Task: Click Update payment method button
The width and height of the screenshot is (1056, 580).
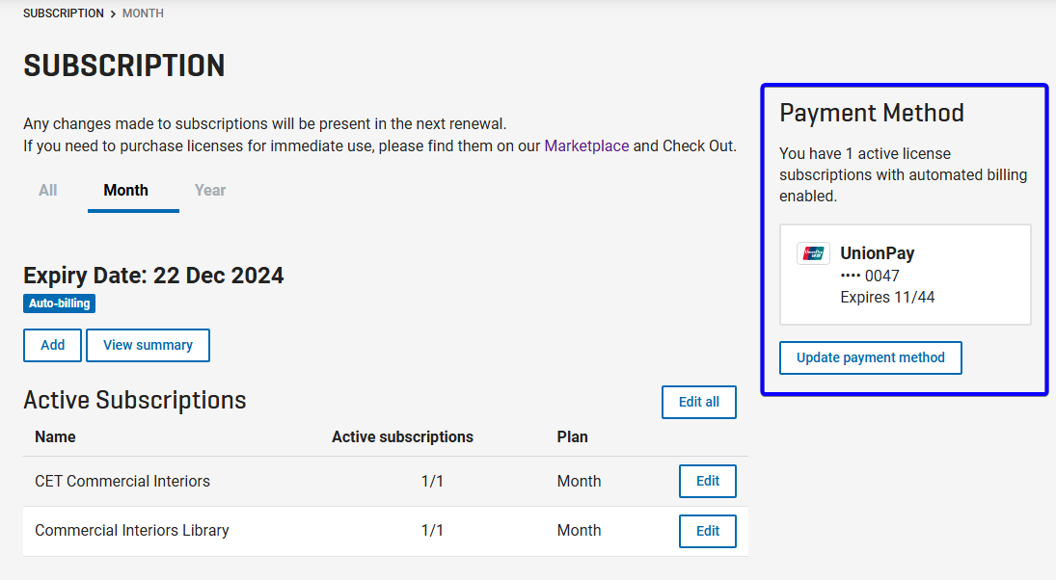Action: (871, 358)
